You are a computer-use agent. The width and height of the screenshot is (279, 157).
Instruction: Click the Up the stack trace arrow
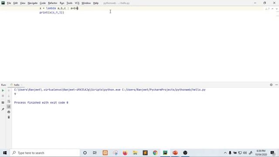point(9,91)
